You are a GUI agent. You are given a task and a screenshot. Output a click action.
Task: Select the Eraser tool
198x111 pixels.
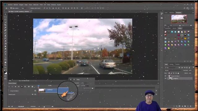pyautogui.click(x=5, y=41)
